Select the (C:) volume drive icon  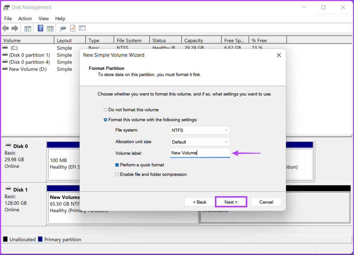click(x=5, y=47)
